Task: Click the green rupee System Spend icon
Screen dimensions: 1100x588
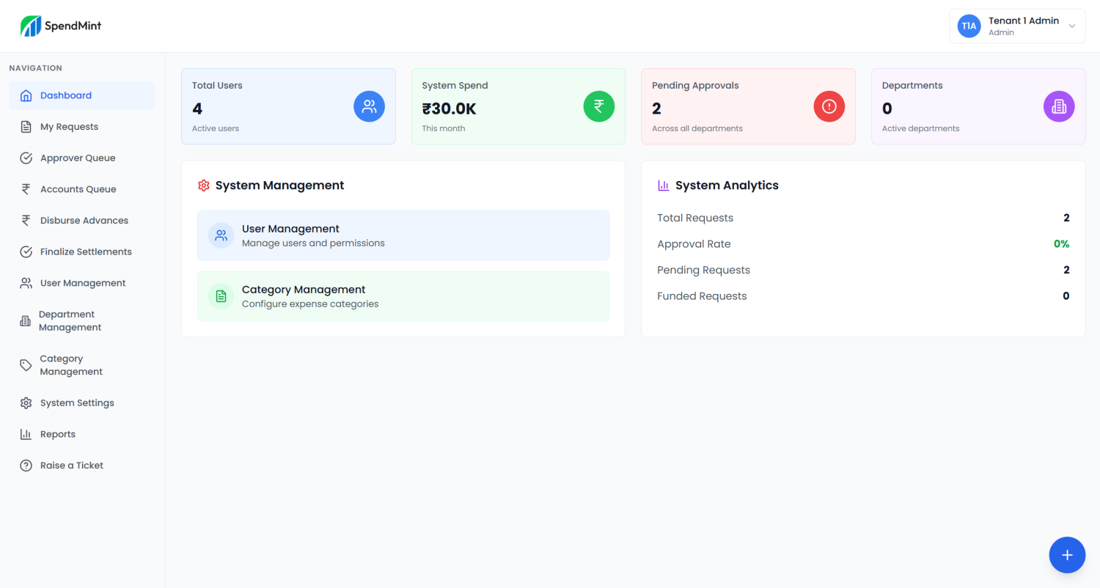Action: click(x=598, y=106)
